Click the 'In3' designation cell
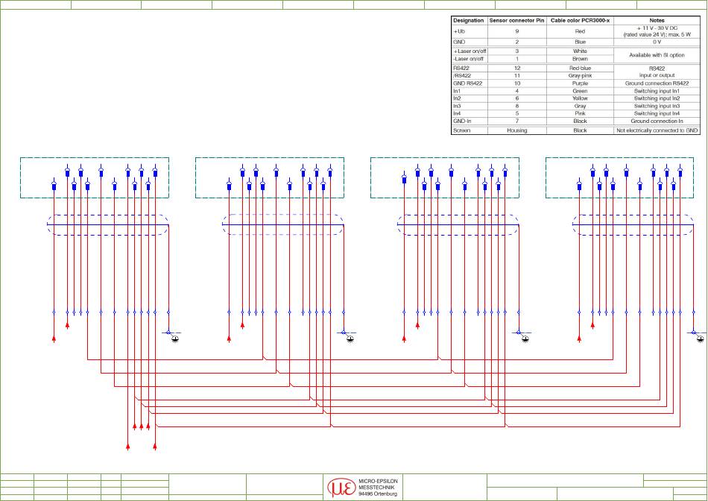The width and height of the screenshot is (708, 501). (457, 106)
